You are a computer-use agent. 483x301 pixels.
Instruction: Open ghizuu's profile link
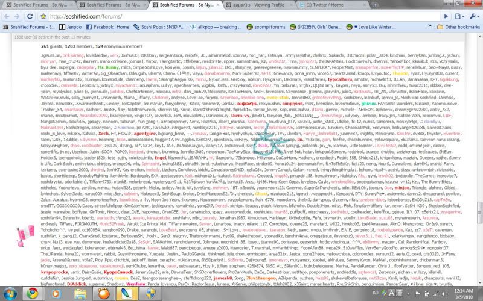368,104
